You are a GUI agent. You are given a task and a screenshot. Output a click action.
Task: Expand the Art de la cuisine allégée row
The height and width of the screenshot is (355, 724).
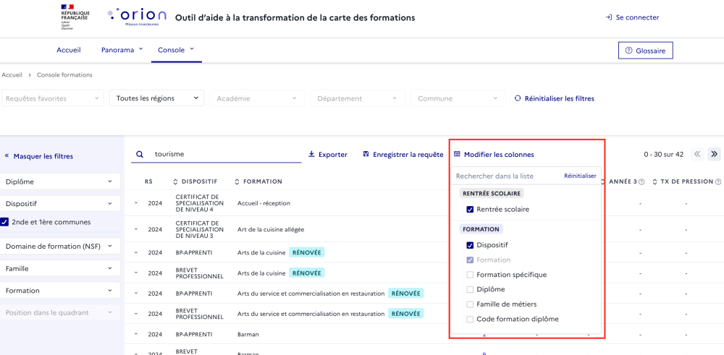136,229
